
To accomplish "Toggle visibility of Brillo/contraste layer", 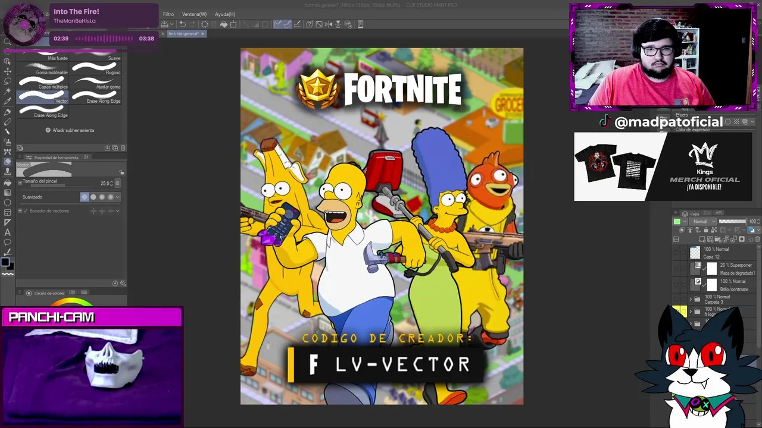I will (x=676, y=284).
